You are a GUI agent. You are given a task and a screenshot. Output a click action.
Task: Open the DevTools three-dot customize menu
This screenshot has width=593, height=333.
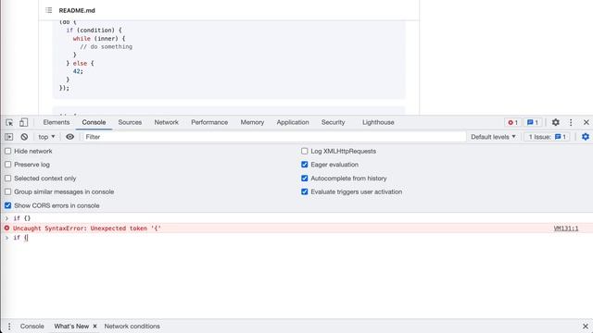pyautogui.click(x=571, y=122)
